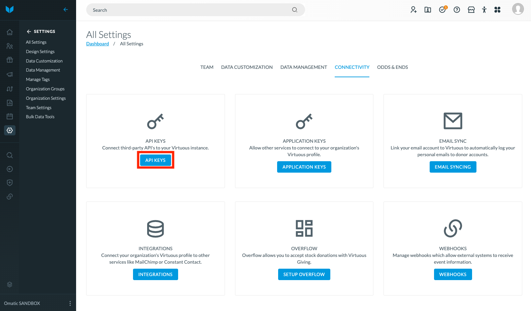
Task: Open the Marketing megaphone icon in the sidebar
Action: pyautogui.click(x=10, y=74)
